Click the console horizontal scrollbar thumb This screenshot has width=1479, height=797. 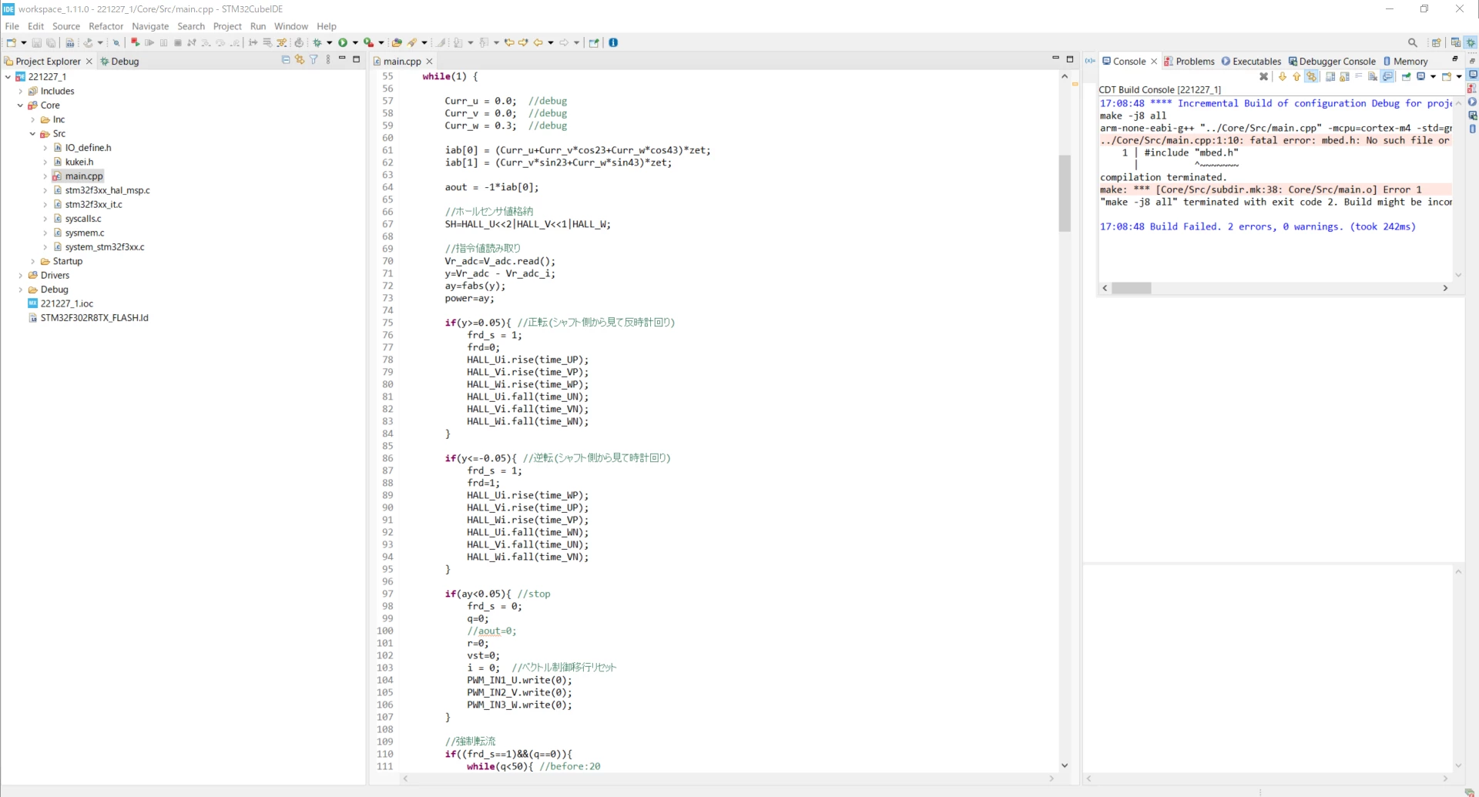[1132, 288]
